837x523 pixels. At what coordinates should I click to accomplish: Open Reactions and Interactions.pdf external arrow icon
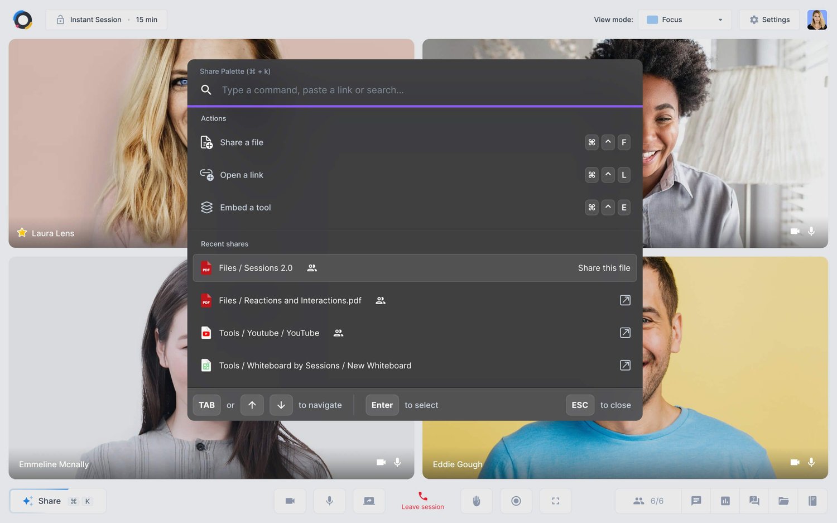625,300
